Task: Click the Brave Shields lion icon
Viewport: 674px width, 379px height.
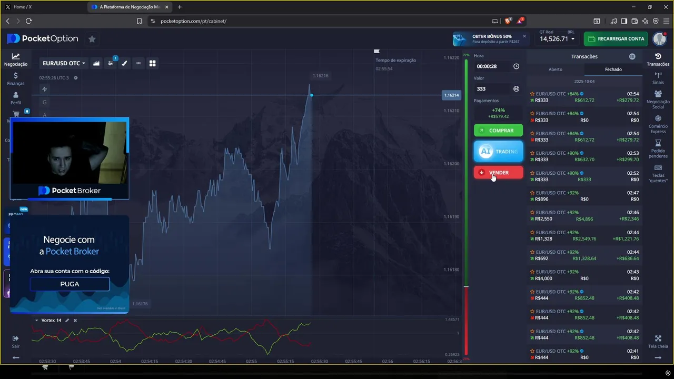Action: click(x=508, y=21)
